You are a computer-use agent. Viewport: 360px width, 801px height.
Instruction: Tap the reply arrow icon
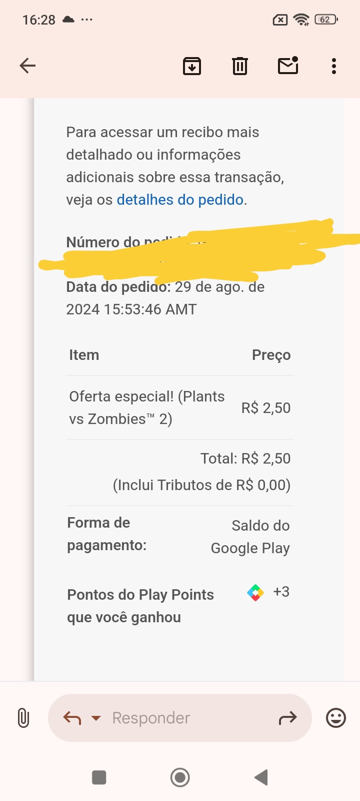tap(72, 718)
